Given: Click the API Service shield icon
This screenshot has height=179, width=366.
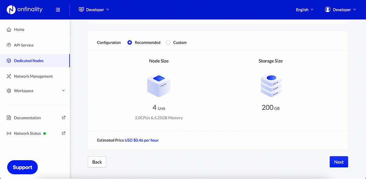Looking at the screenshot, I should click(9, 45).
